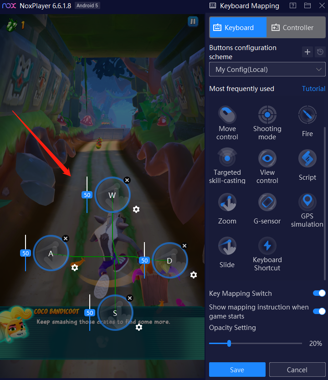Close the Keyboard Mapping panel
The image size is (328, 380).
[322, 5]
